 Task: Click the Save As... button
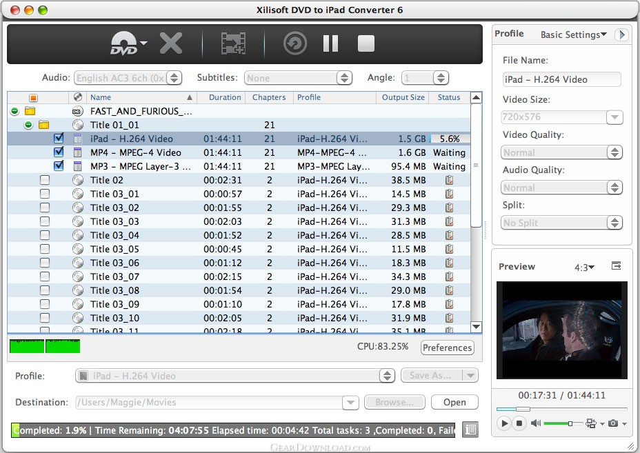432,375
